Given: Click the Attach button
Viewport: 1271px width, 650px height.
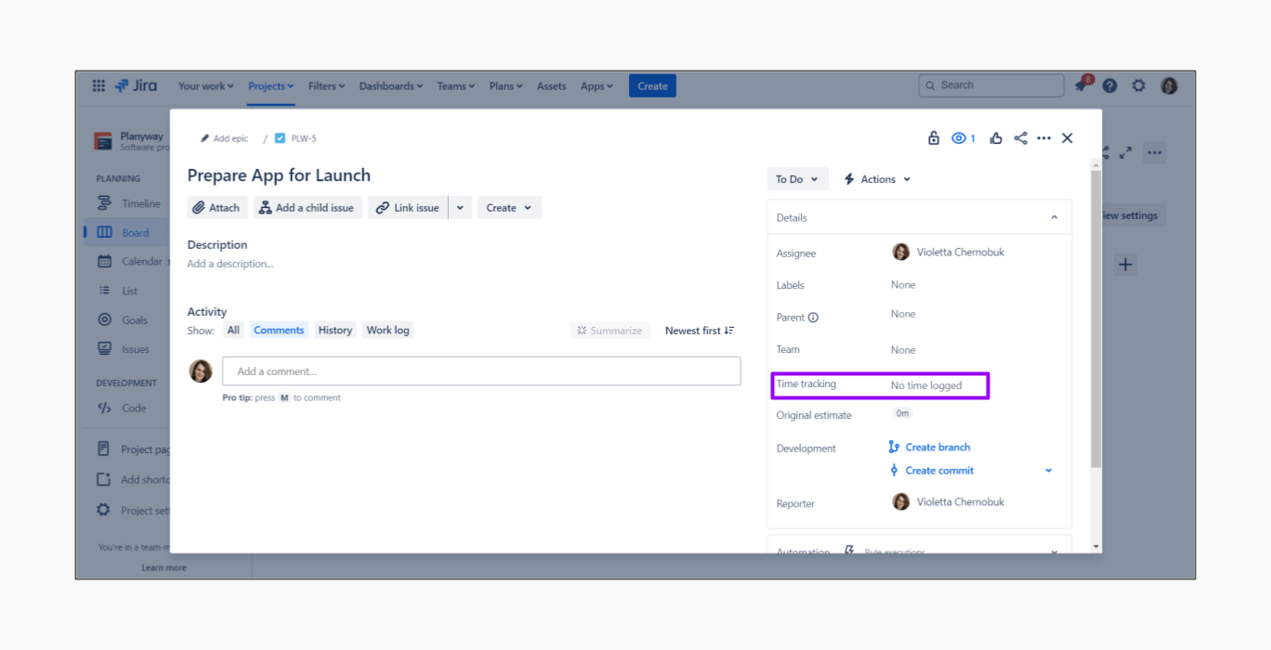Looking at the screenshot, I should tap(216, 208).
